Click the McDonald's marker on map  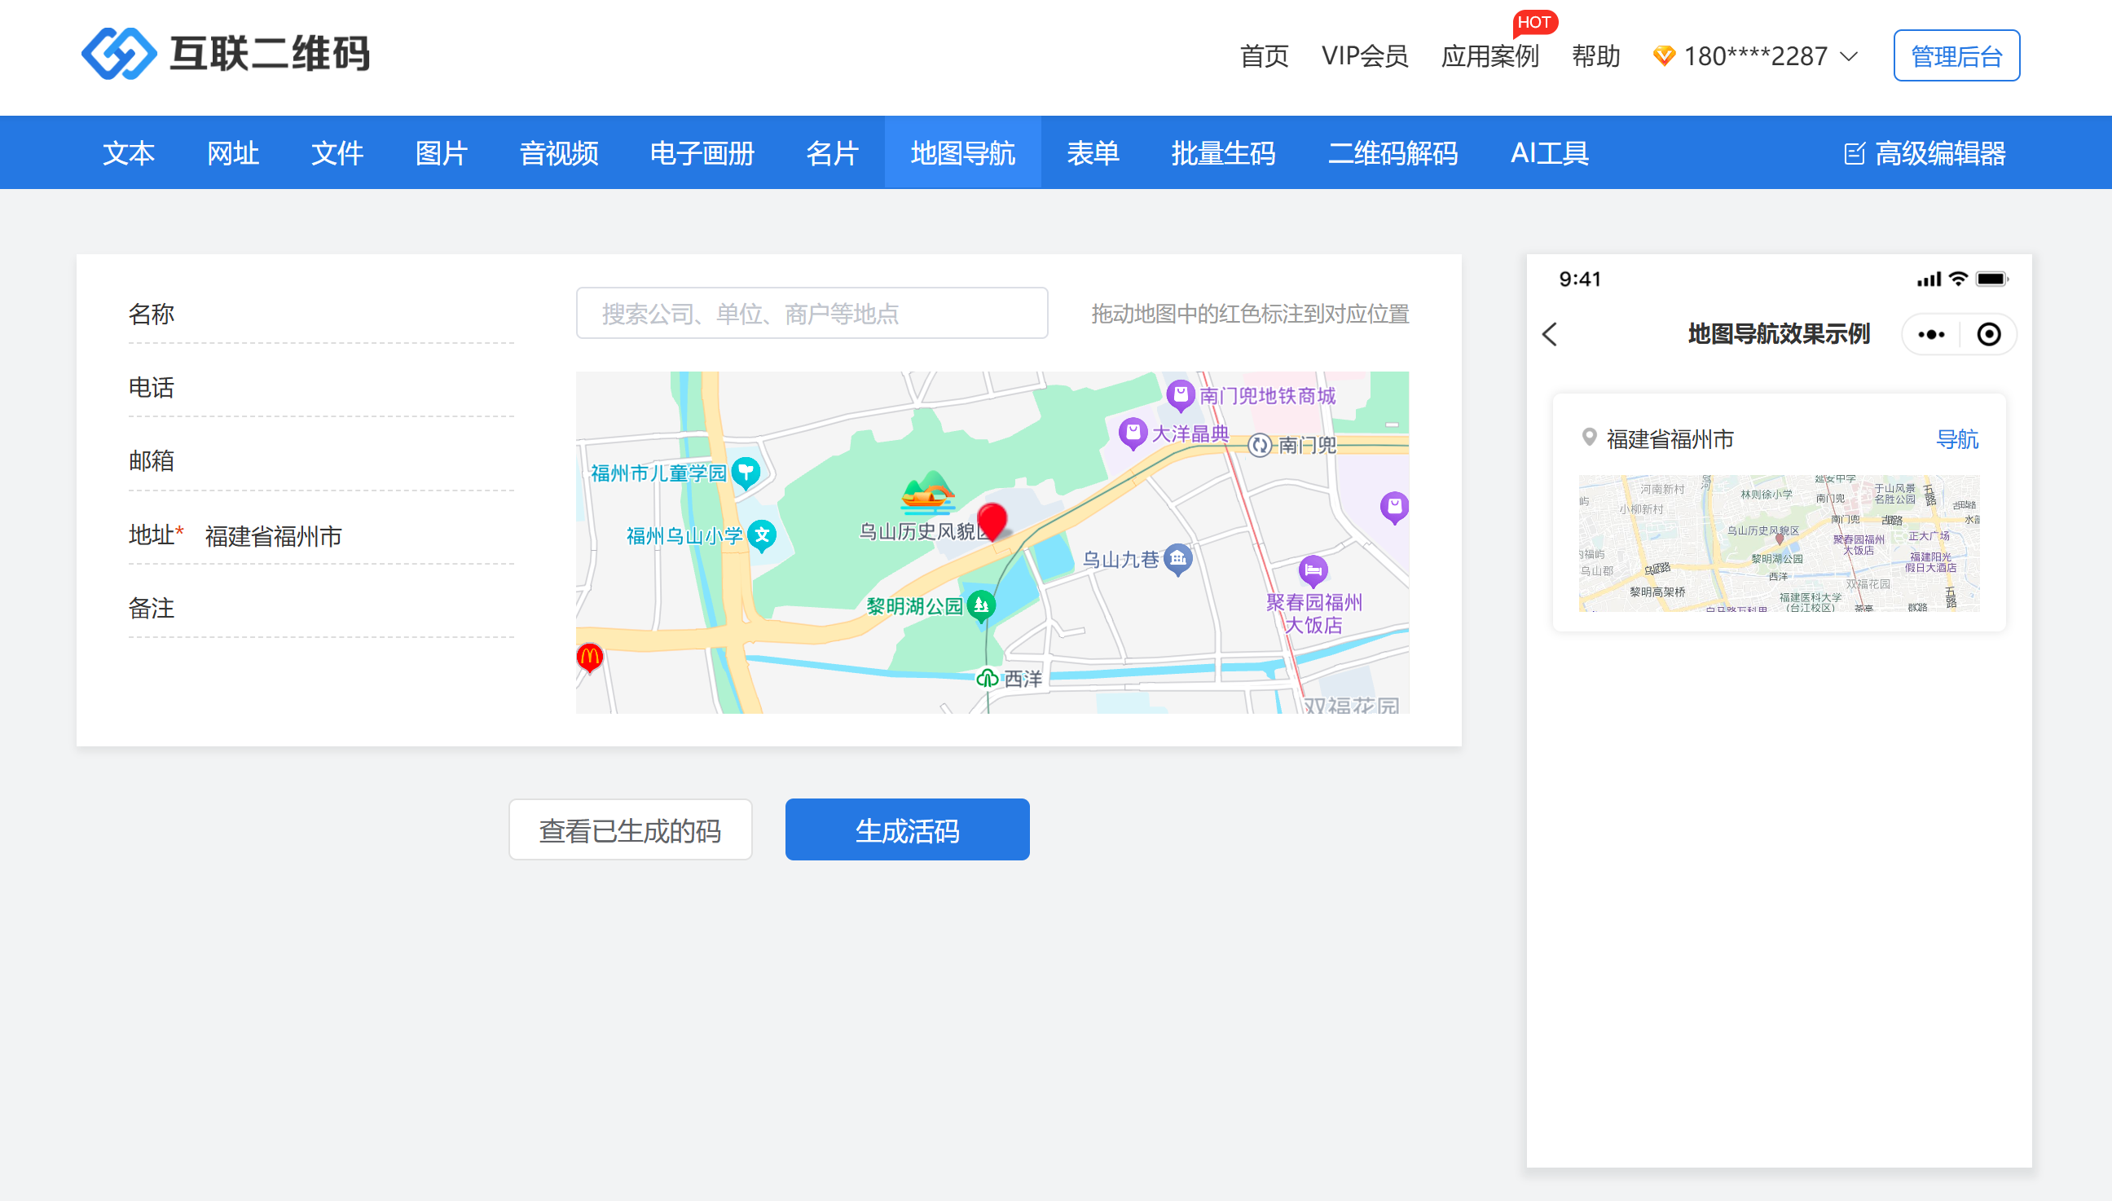click(590, 658)
